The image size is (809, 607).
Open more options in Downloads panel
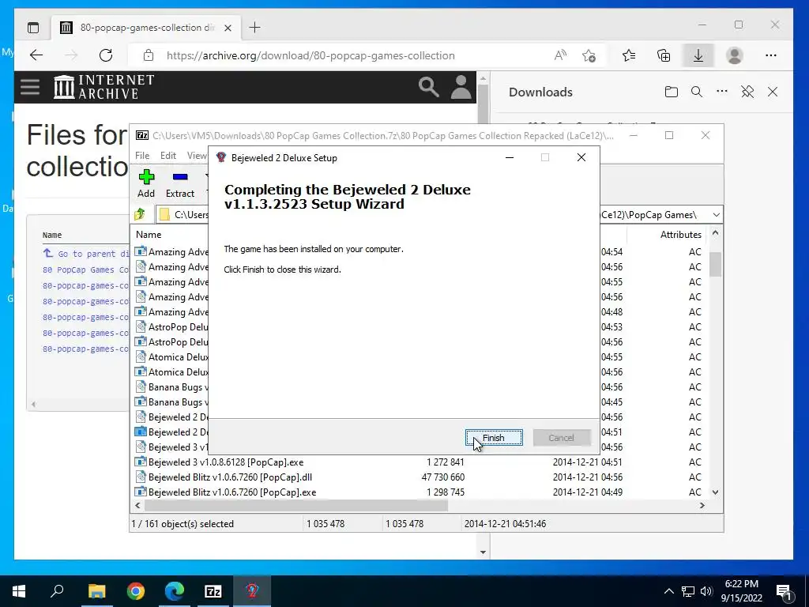[722, 92]
